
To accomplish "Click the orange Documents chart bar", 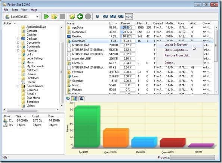I will point(116,138).
